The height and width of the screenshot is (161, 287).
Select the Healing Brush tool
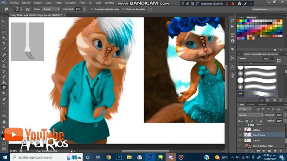click(4, 55)
